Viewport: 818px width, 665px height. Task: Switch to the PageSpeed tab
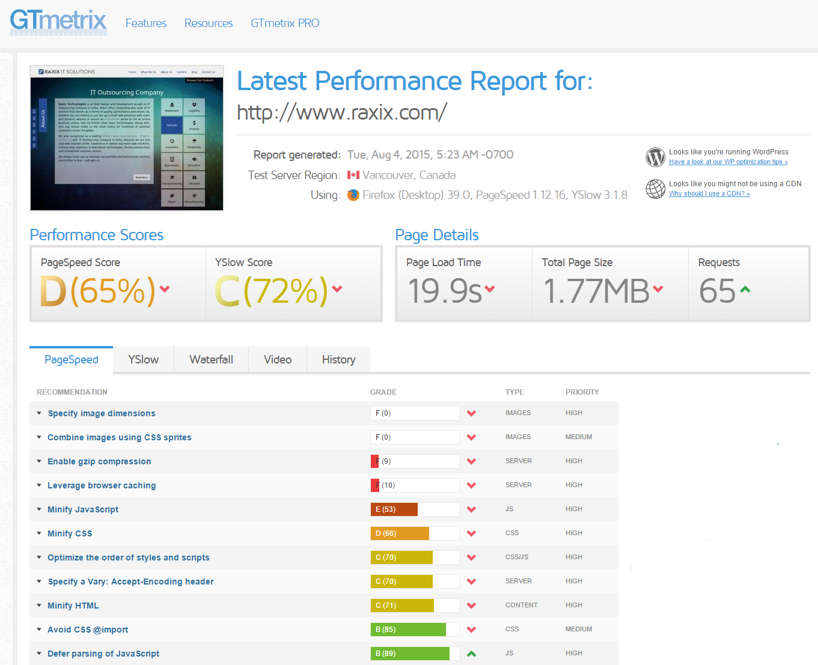click(x=71, y=359)
